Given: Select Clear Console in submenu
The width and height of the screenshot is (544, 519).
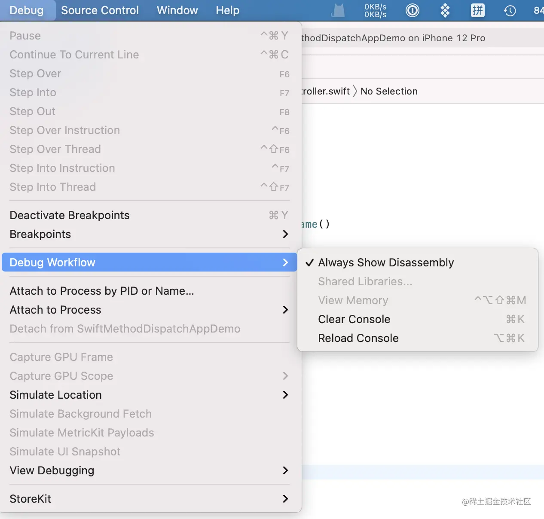Looking at the screenshot, I should click(418, 319).
